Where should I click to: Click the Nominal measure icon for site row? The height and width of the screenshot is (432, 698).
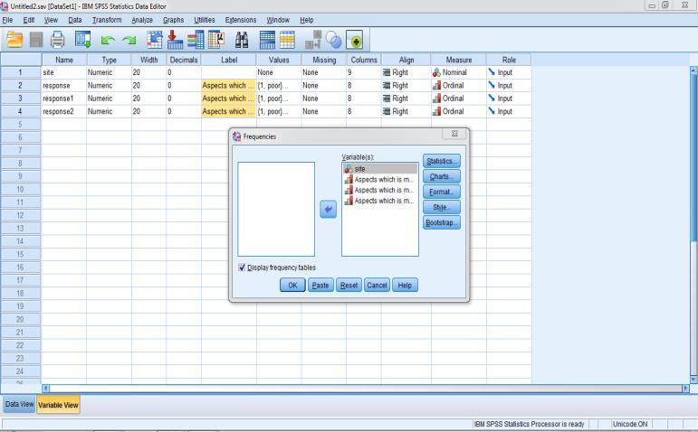tap(436, 72)
